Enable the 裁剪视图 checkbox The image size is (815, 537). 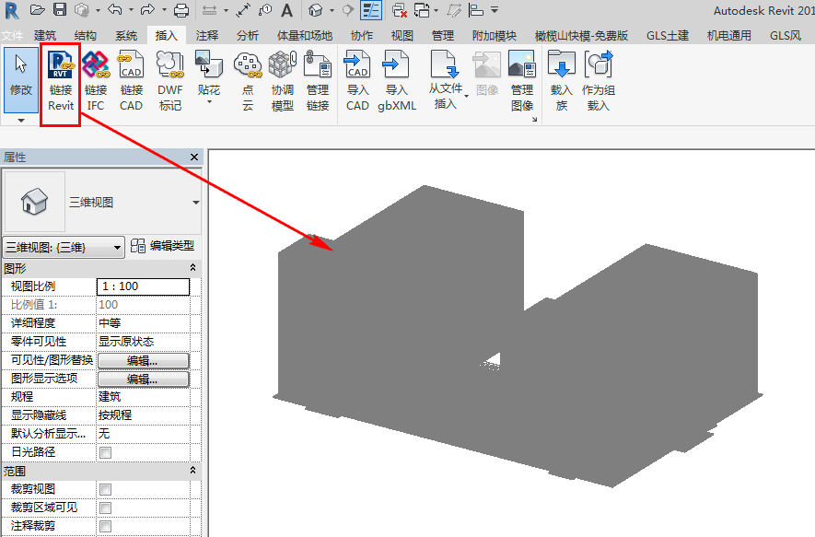(106, 489)
